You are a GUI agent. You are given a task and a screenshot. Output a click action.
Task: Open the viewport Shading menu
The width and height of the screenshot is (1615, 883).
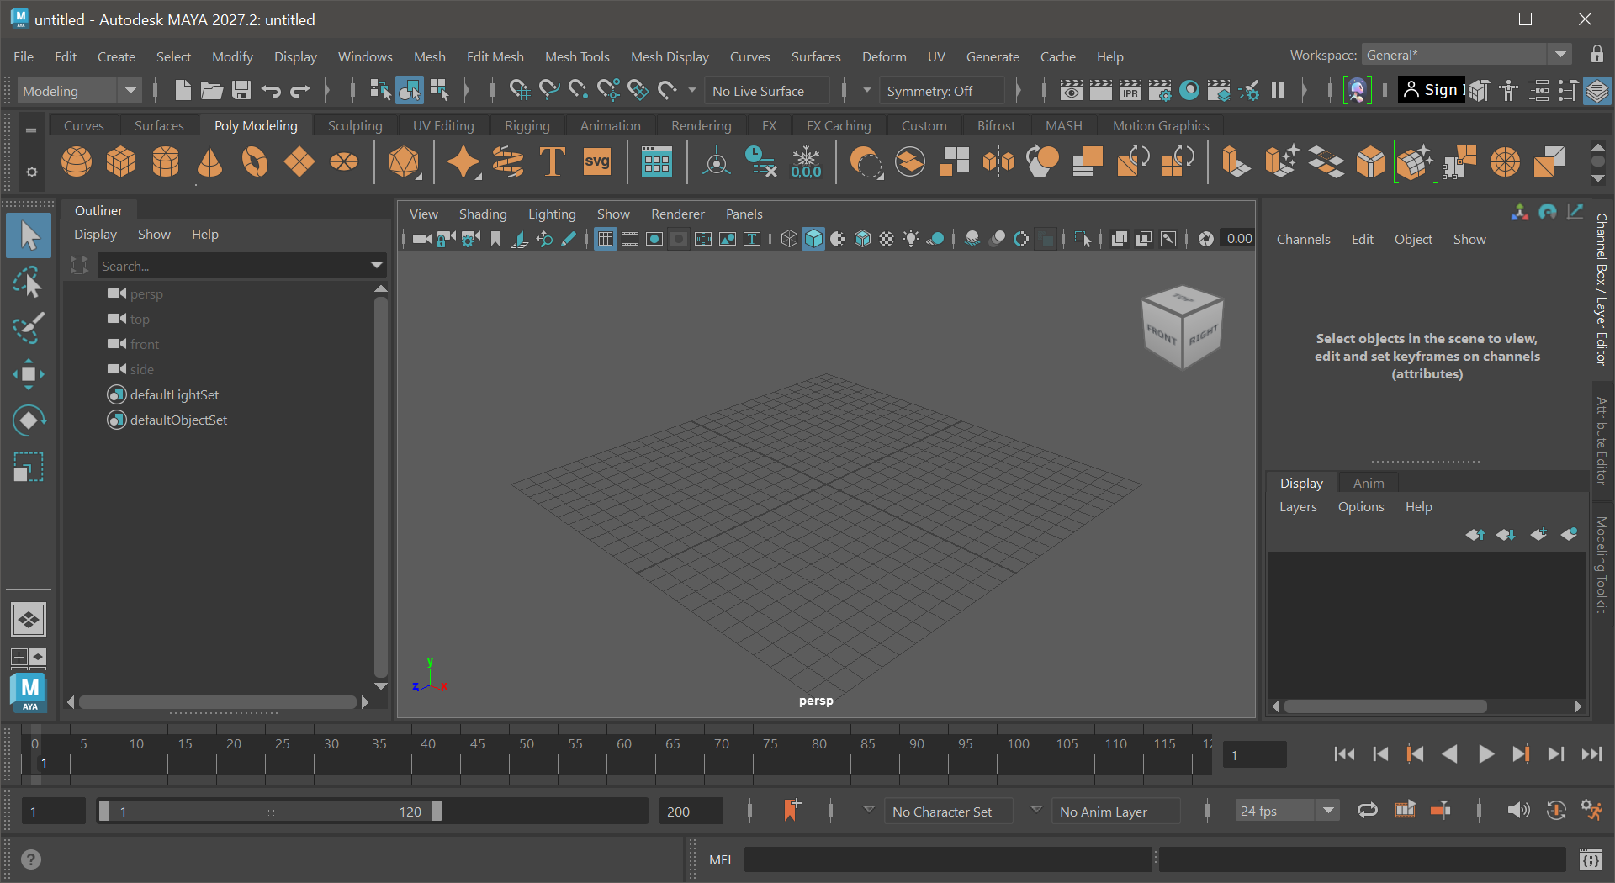(x=483, y=214)
